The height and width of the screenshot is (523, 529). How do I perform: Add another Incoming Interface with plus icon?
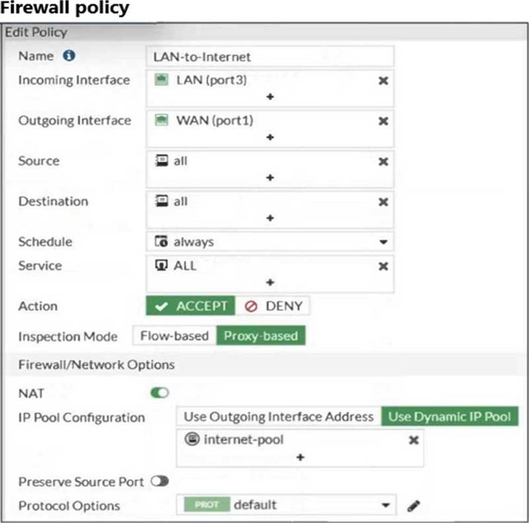click(270, 97)
